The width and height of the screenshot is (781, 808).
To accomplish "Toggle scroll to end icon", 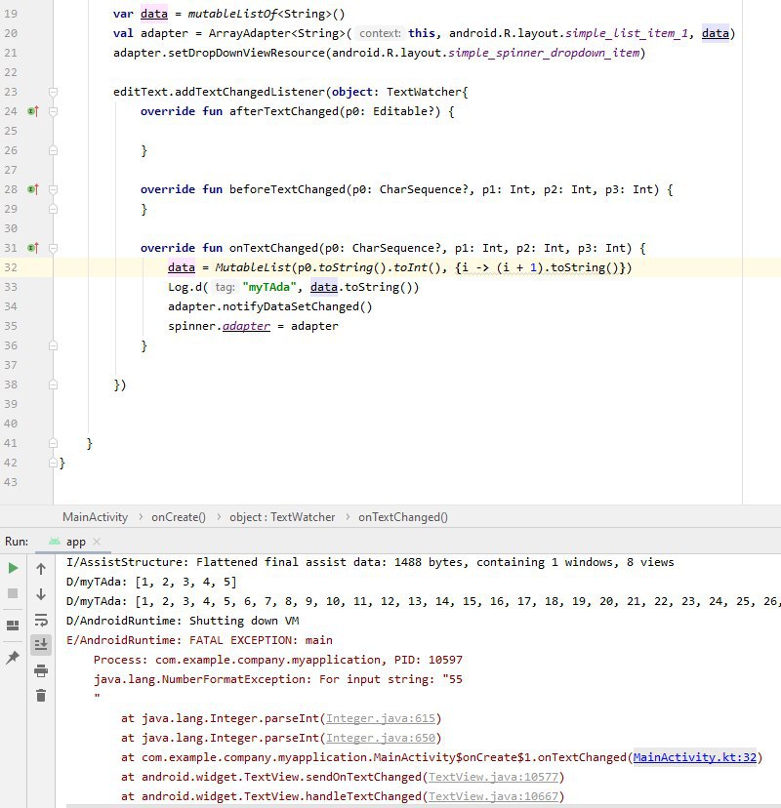I will pos(41,645).
